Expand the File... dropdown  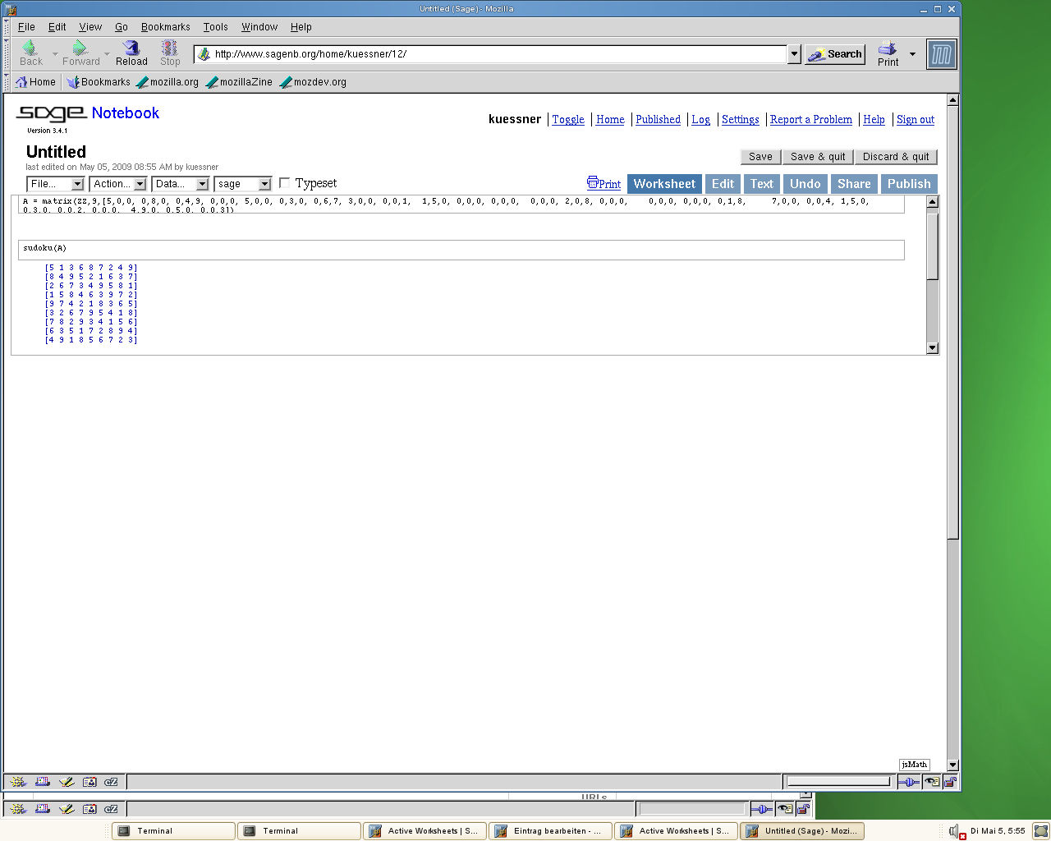[55, 184]
